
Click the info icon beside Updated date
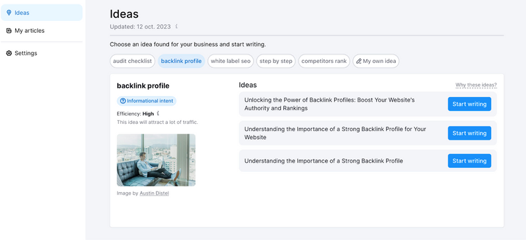176,26
